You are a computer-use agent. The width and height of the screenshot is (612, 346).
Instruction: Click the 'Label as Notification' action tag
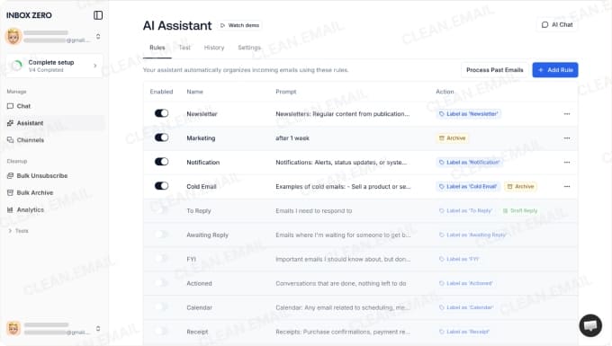tap(469, 162)
